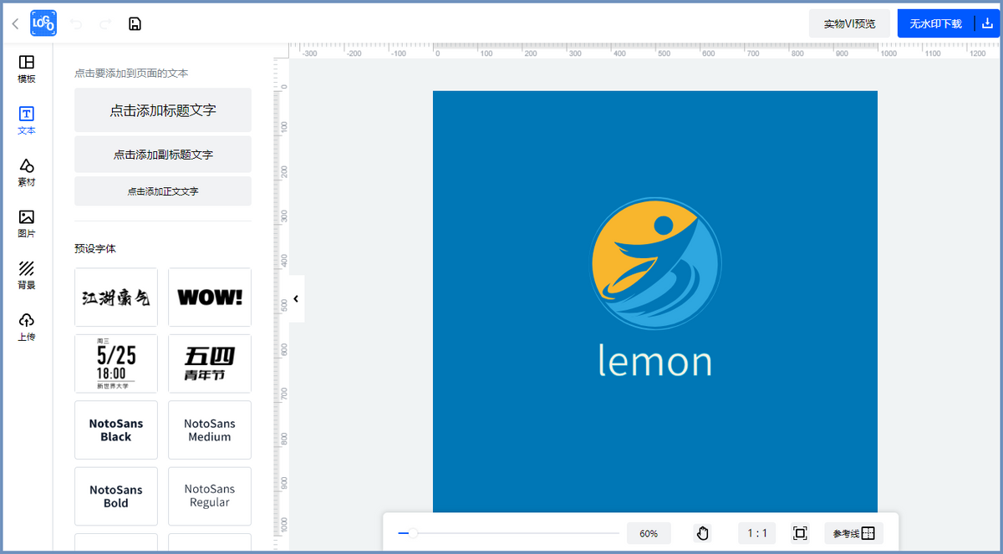Open the 上传 upload tab

27,327
